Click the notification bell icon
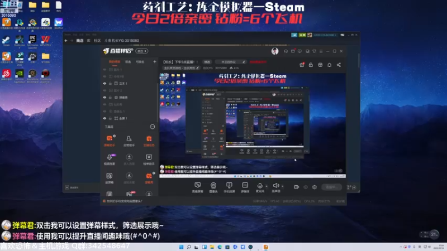Image resolution: width=447 pixels, height=251 pixels. (x=329, y=65)
